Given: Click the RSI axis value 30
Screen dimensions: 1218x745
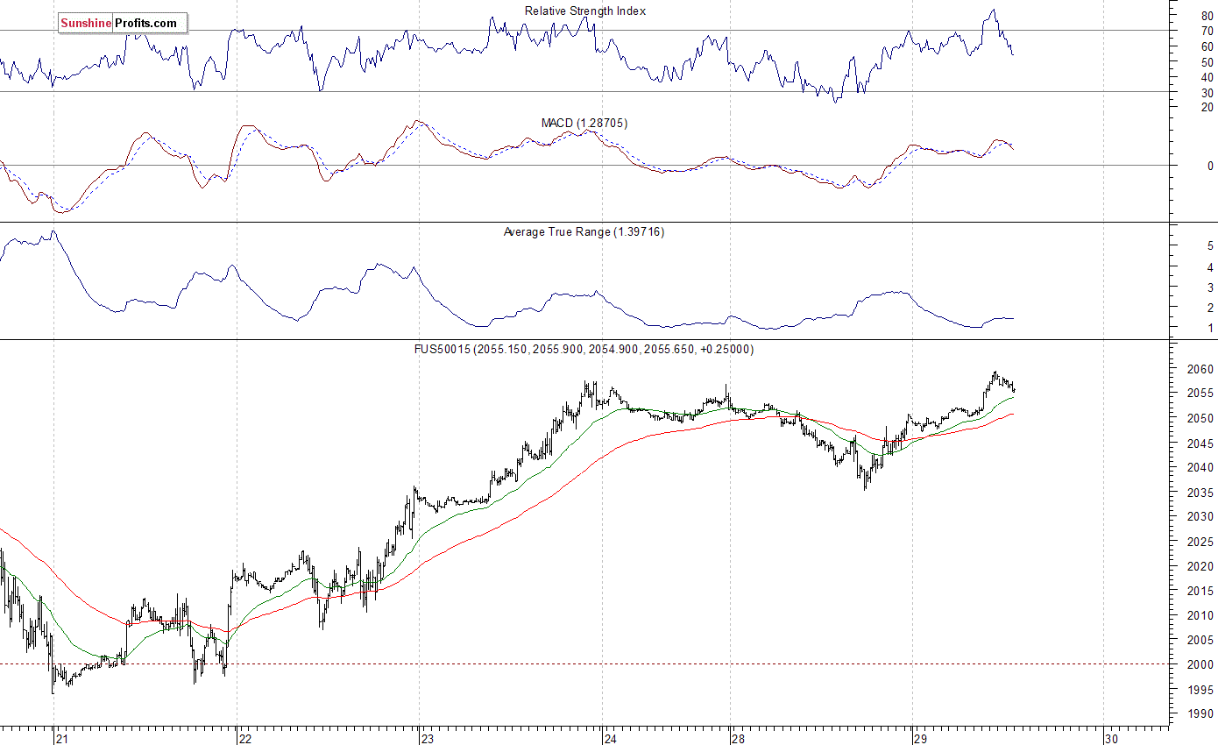Looking at the screenshot, I should coord(1207,93).
